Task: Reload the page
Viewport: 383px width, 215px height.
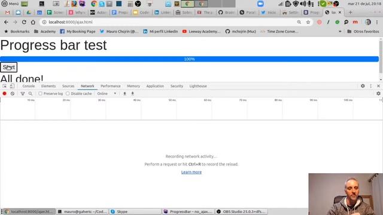Action: pyautogui.click(x=24, y=22)
